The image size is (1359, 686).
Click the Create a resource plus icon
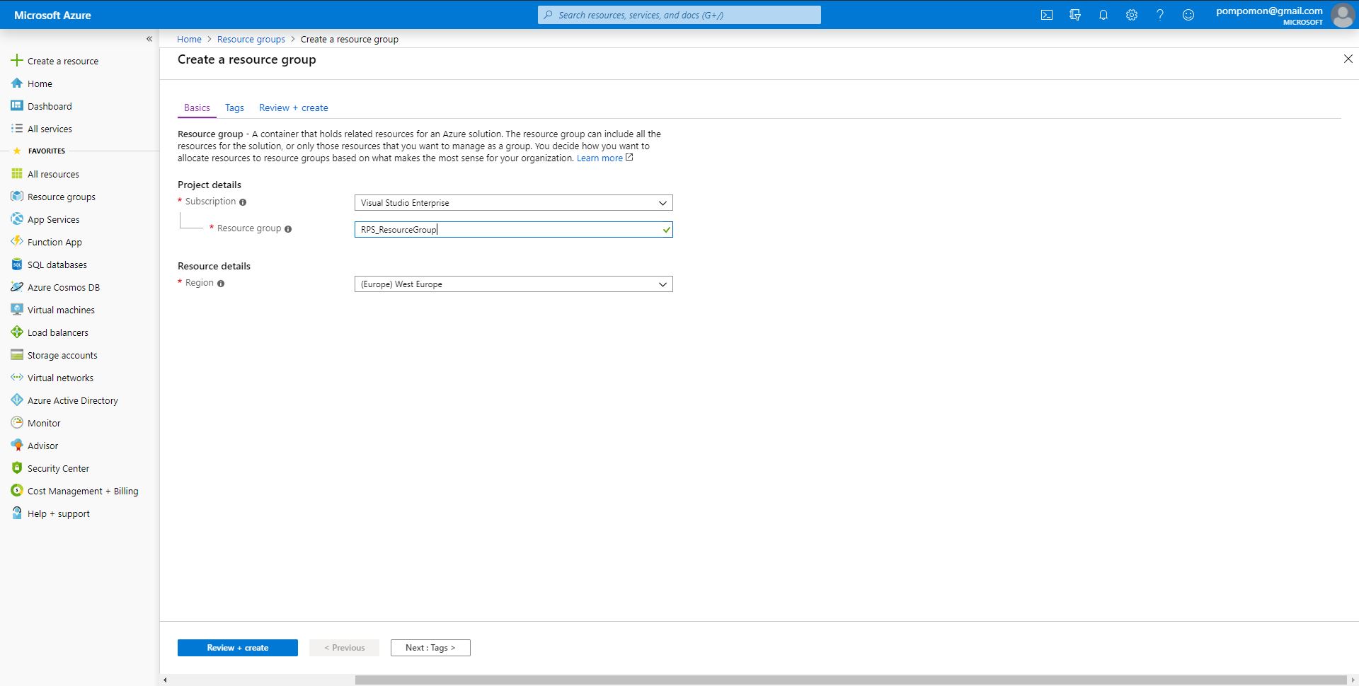tap(17, 61)
